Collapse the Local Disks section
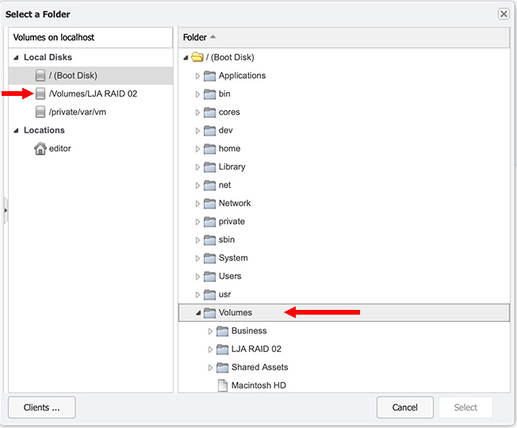This screenshot has width=517, height=428. click(16, 58)
